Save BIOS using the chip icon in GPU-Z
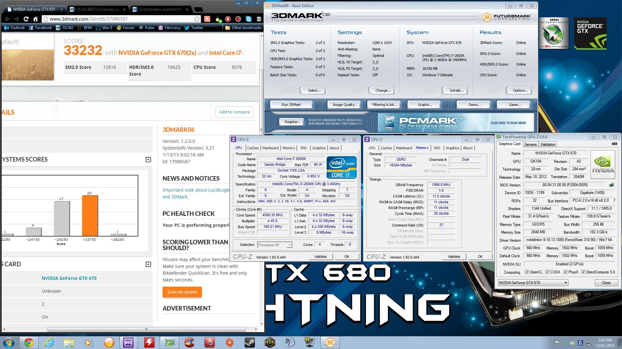 click(611, 185)
